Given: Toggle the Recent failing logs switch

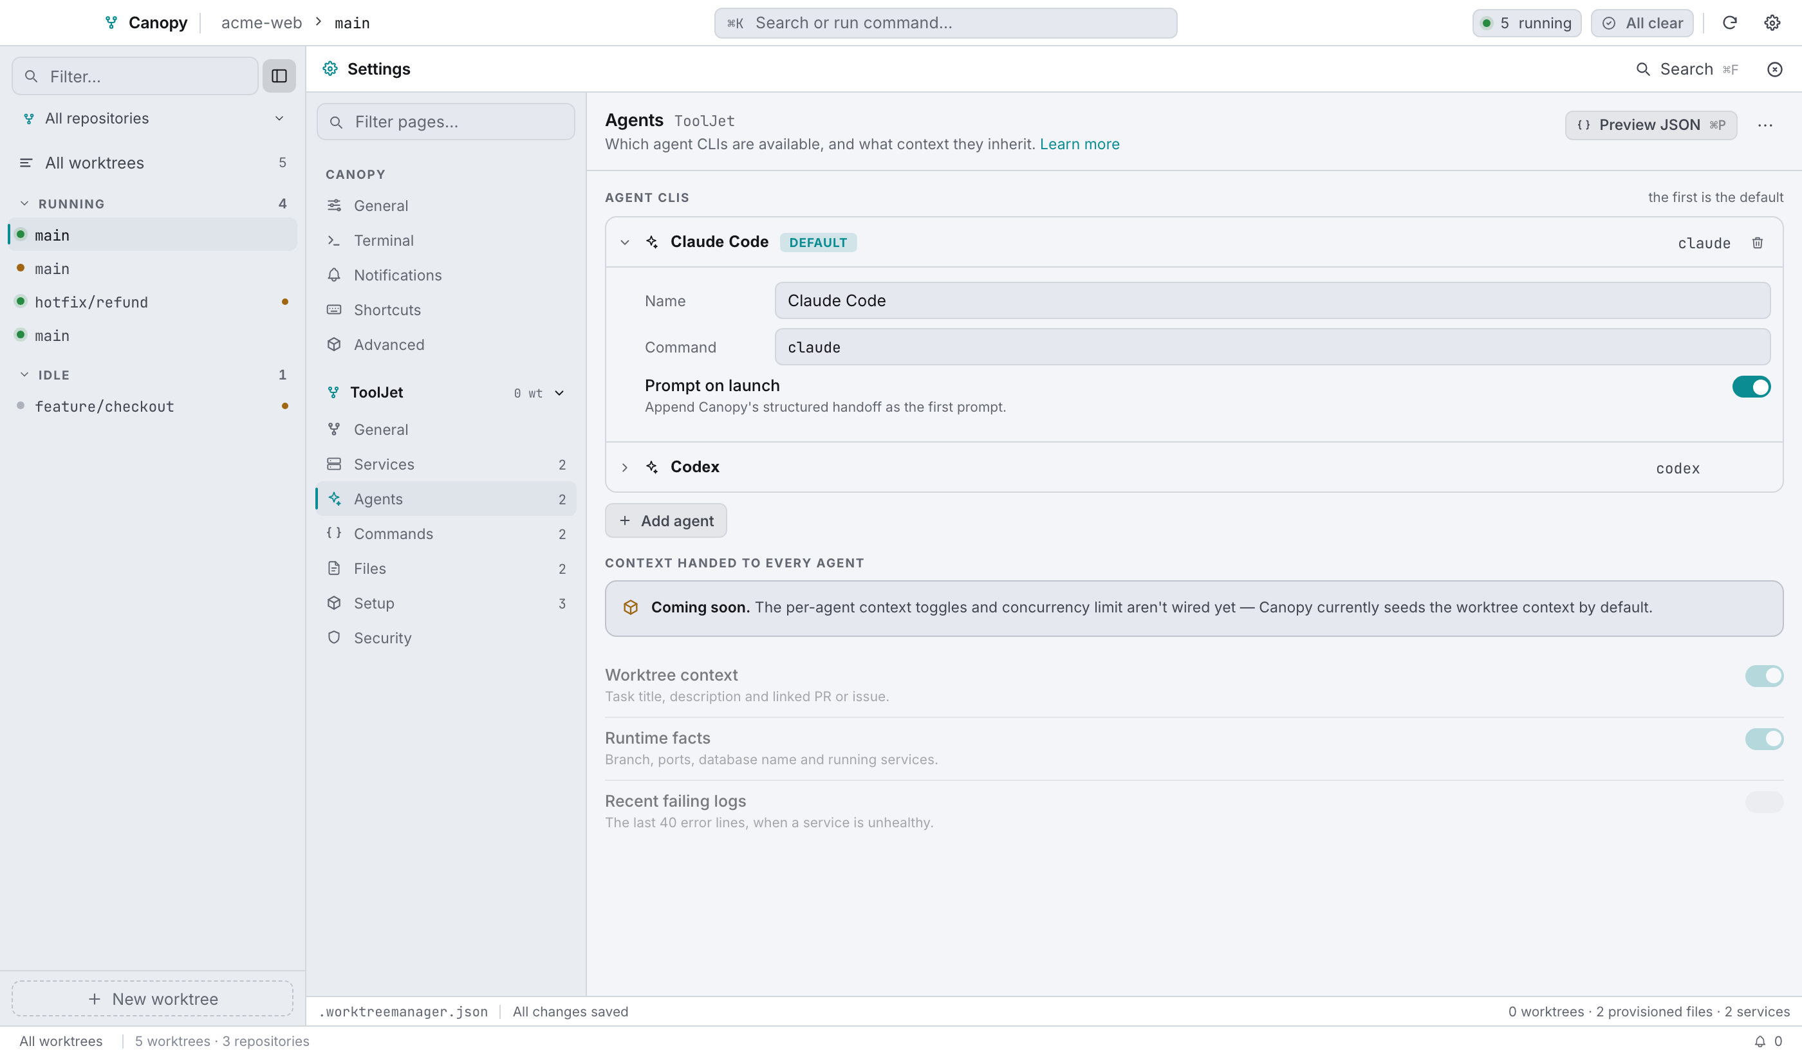Looking at the screenshot, I should pos(1763,802).
